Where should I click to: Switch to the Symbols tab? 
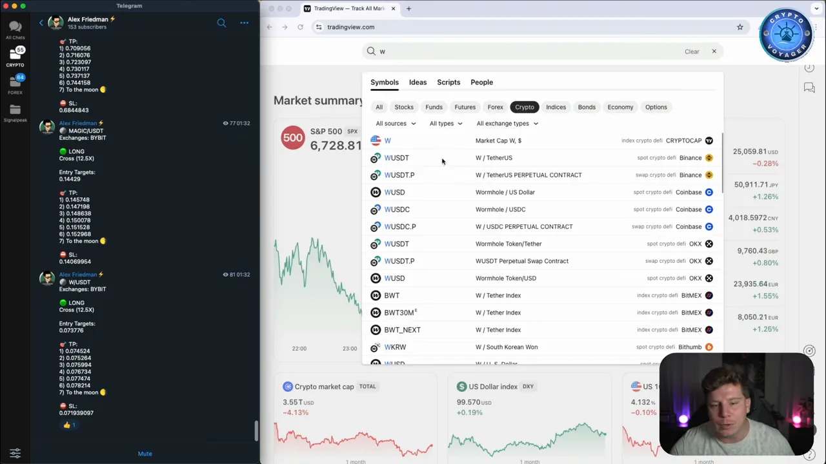click(385, 82)
